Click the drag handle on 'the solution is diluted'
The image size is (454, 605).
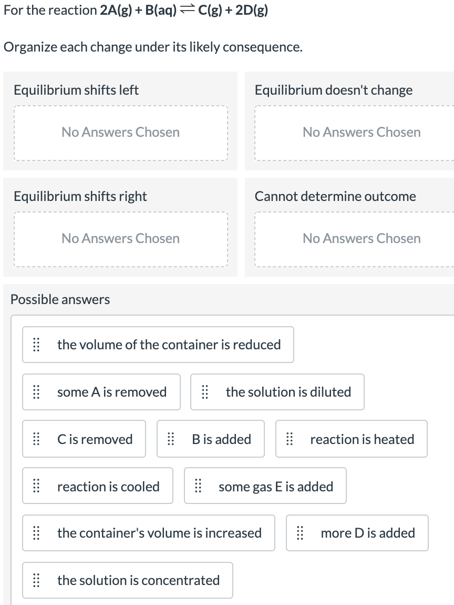(205, 392)
